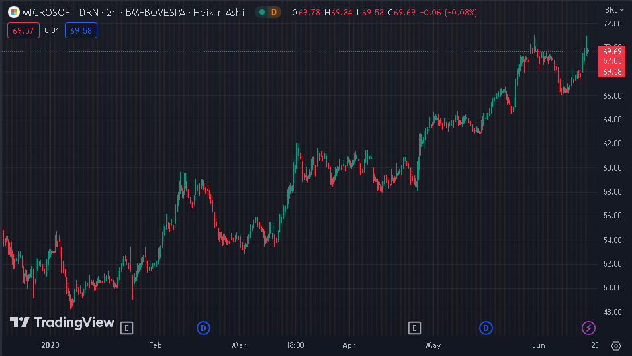Image resolution: width=632 pixels, height=356 pixels.
Task: Open the BRL currency dropdown
Action: [614, 10]
